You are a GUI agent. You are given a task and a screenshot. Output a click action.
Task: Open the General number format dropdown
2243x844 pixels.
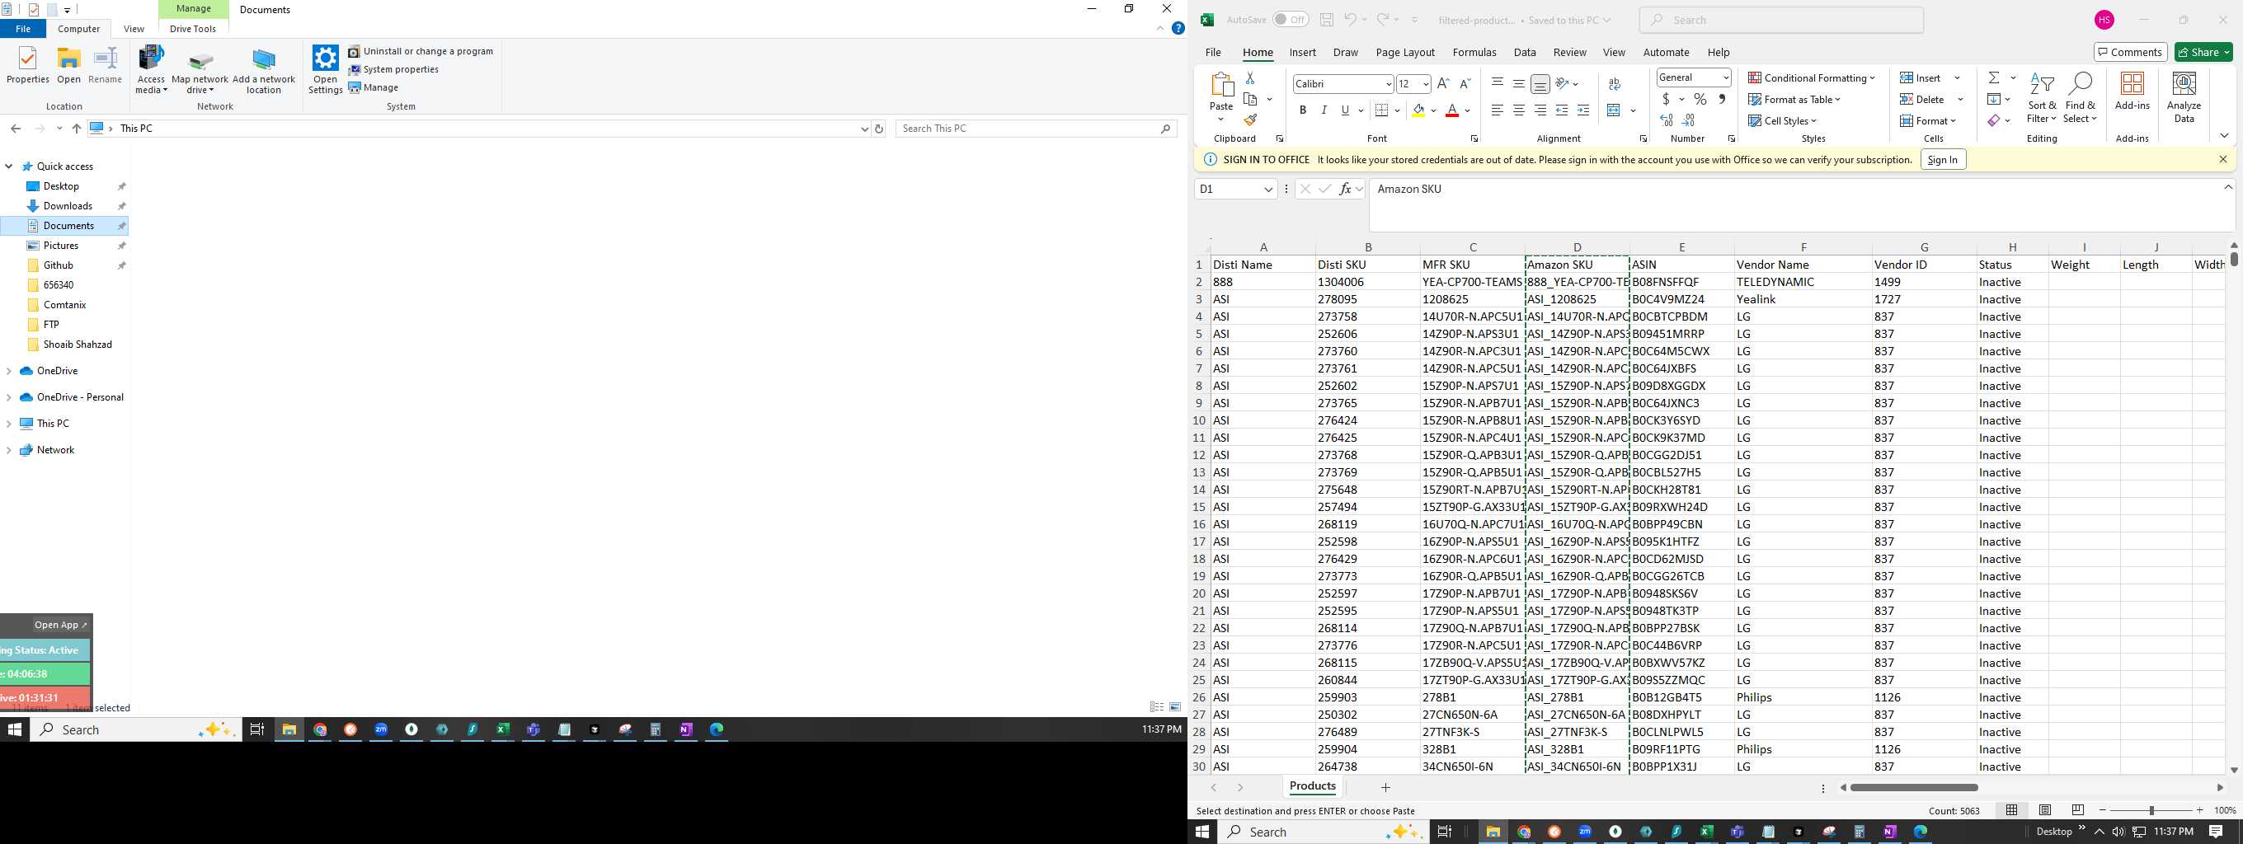click(x=1725, y=77)
